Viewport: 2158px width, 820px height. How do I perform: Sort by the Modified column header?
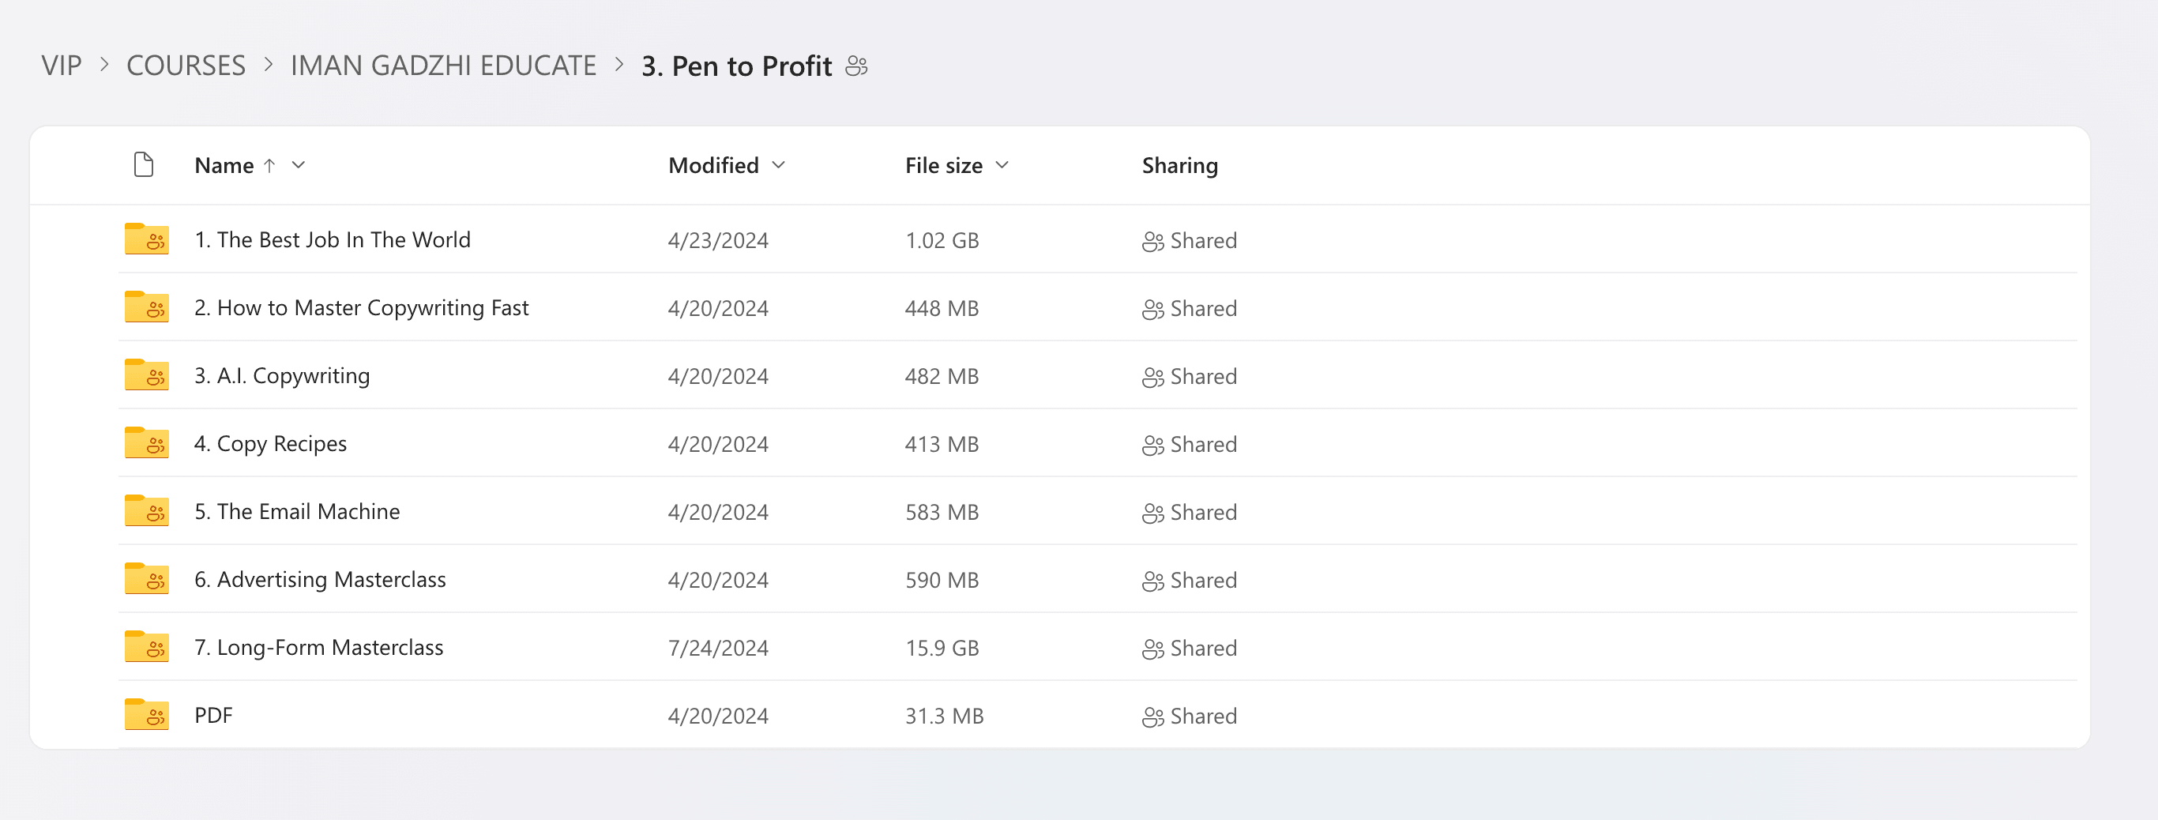tap(713, 165)
